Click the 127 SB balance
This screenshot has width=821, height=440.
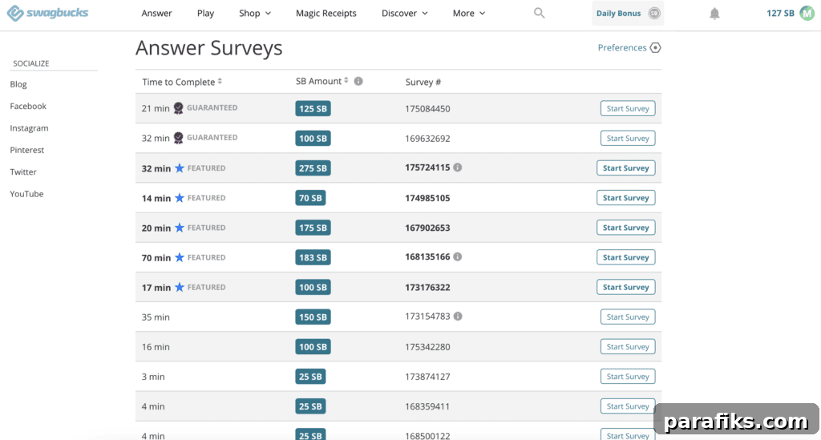tap(780, 13)
